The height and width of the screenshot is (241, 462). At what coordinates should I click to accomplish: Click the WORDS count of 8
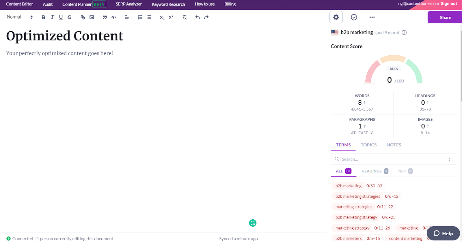click(x=360, y=103)
